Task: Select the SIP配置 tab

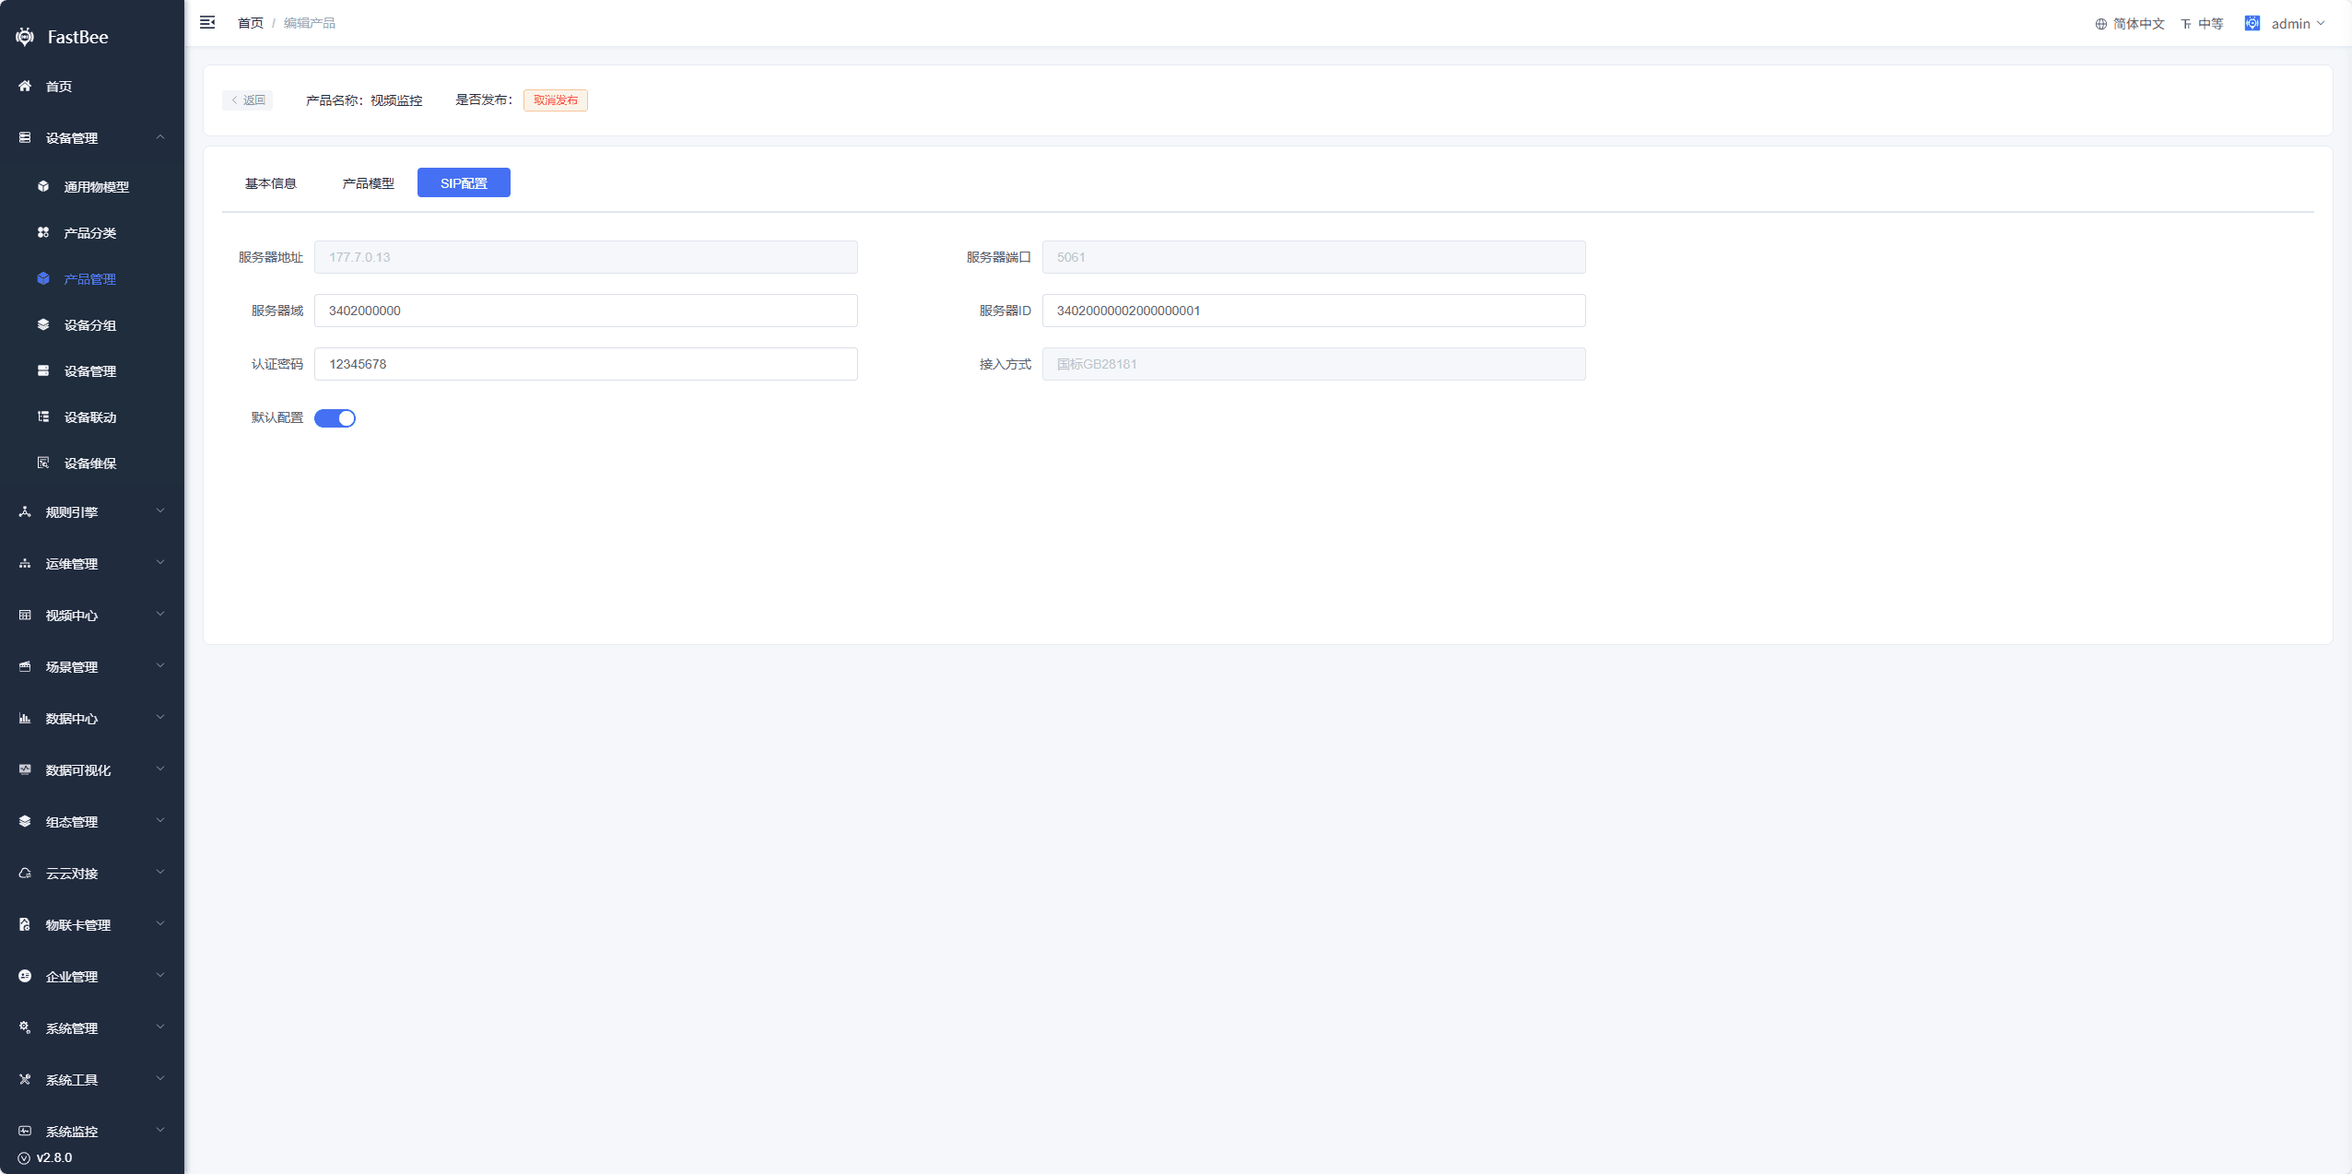Action: (x=464, y=182)
